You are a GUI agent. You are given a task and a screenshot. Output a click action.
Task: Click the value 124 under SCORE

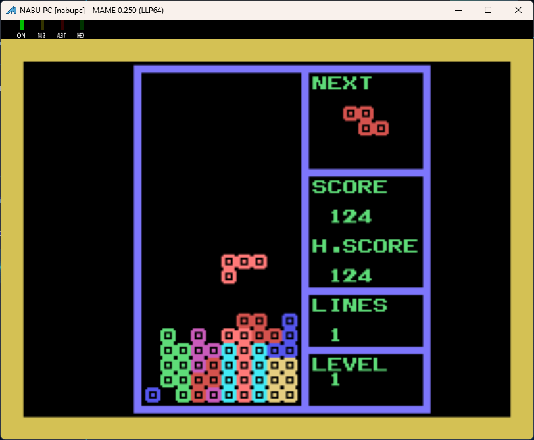tap(351, 216)
